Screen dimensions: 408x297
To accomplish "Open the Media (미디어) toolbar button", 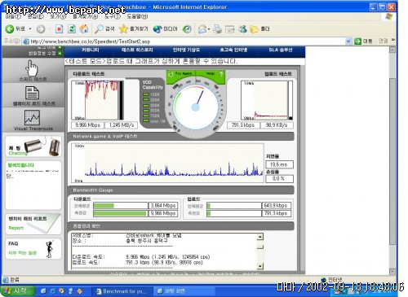I will (165, 29).
